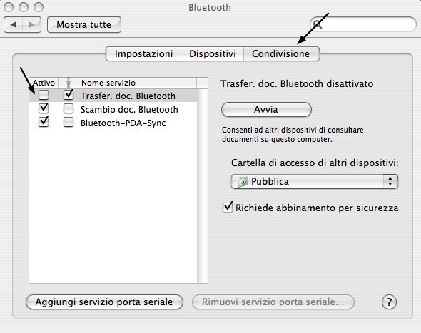Disable Attivo for Scambio doc. Bluetooth
Viewport: 421px width, 333px height.
click(x=44, y=108)
